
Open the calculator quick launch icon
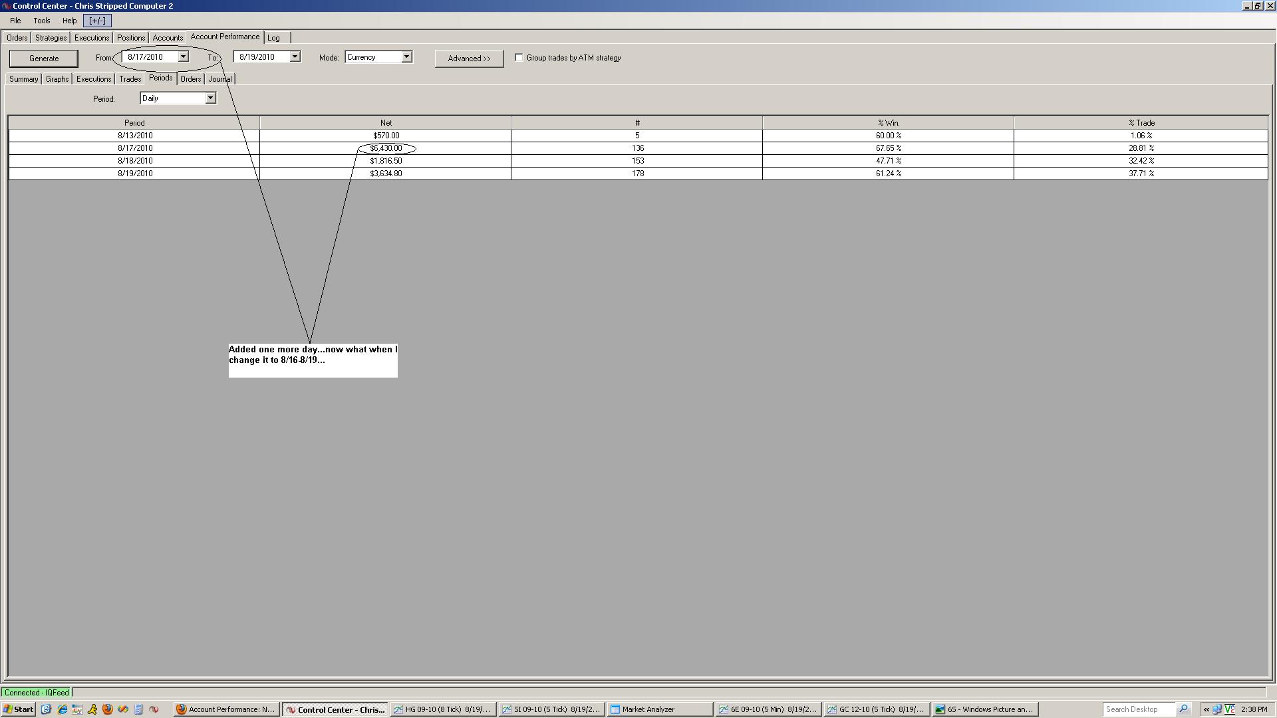coord(138,709)
